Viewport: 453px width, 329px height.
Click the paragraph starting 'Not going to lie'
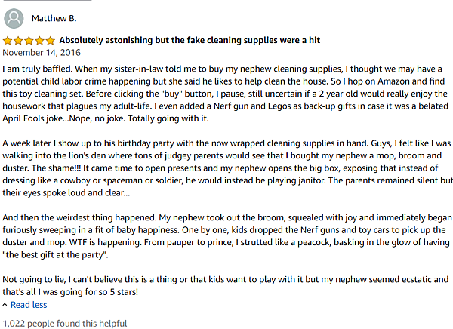tap(226, 285)
